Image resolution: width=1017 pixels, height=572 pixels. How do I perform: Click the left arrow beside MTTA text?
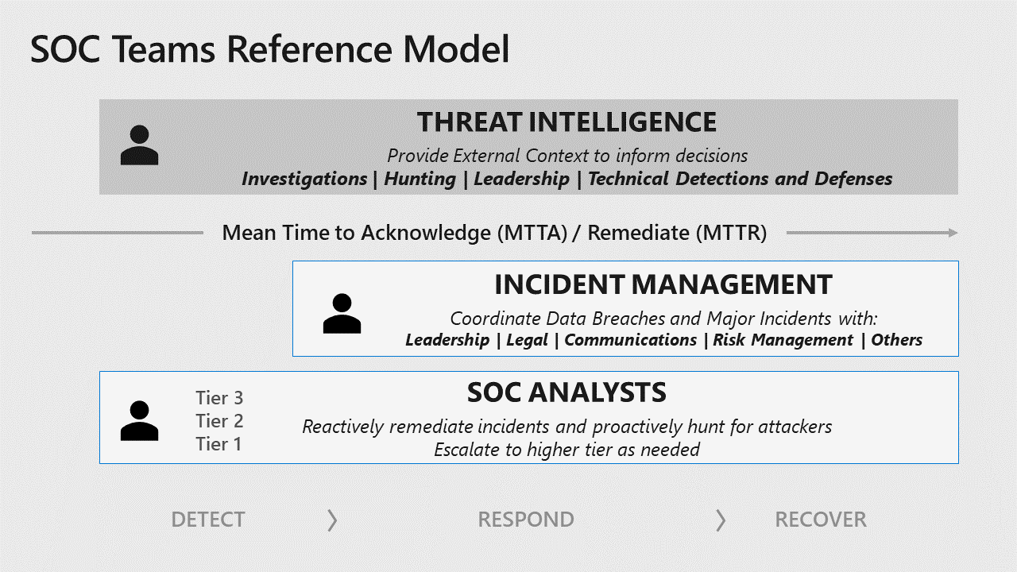tap(115, 232)
